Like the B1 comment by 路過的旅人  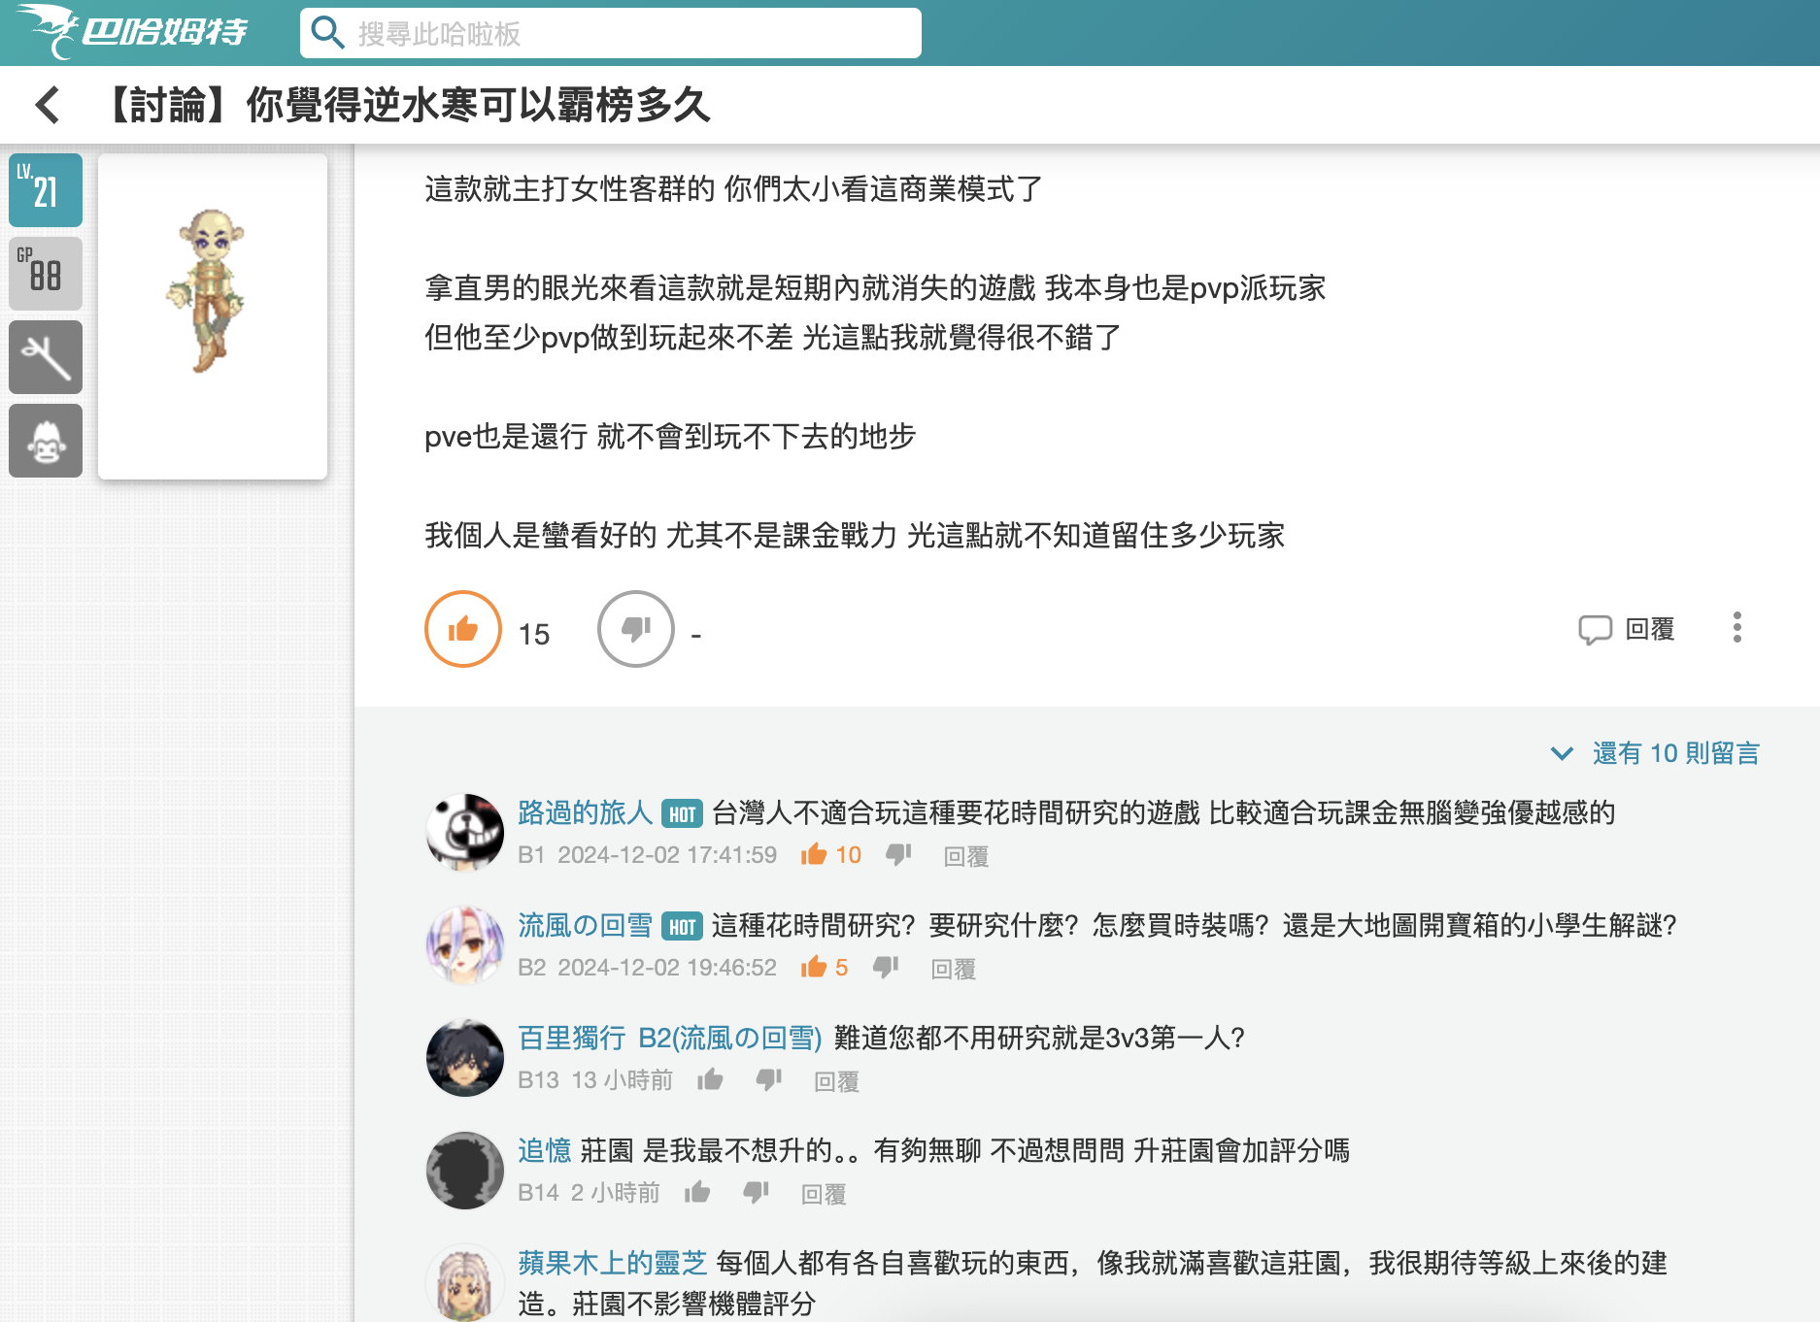815,855
